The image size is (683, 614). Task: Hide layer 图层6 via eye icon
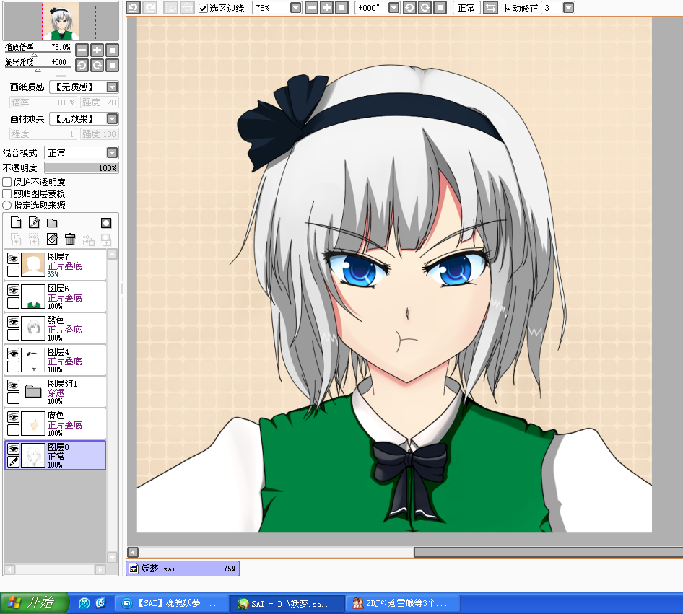coord(13,290)
